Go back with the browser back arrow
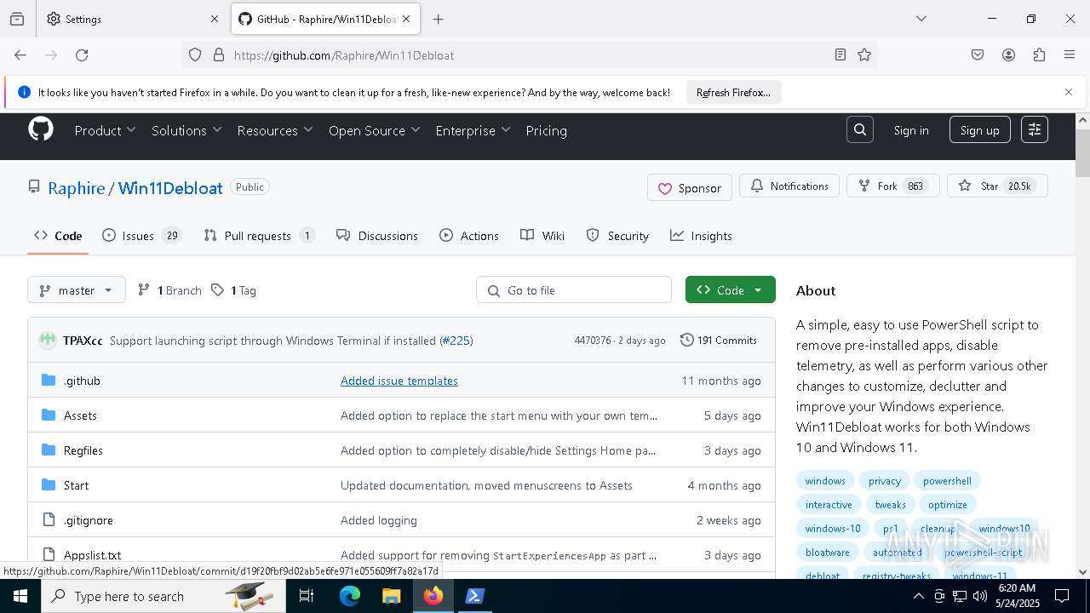The height and width of the screenshot is (613, 1090). [x=20, y=55]
